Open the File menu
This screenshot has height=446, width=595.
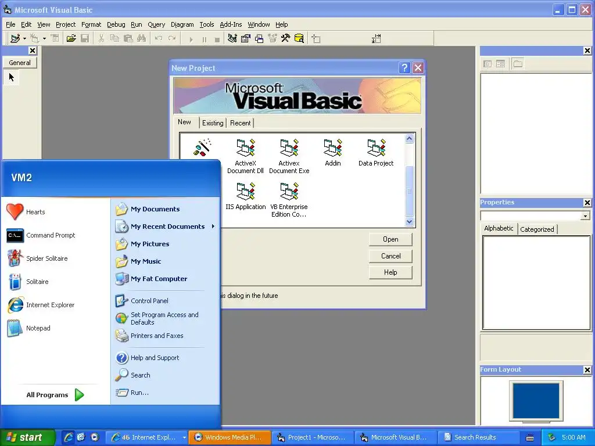10,24
